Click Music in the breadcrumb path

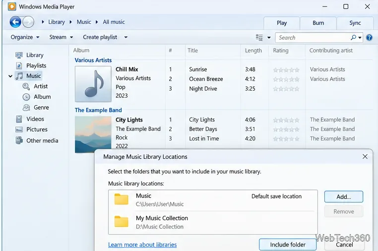click(x=84, y=22)
